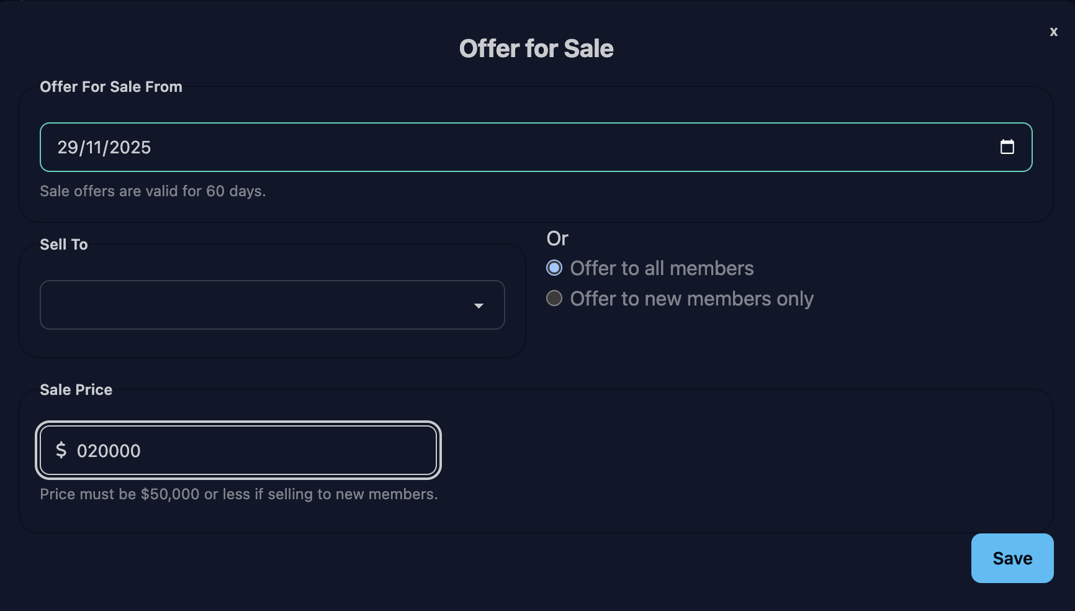Click the "Offer to new members only" label text
Screen dimensions: 1075x611
coord(691,299)
